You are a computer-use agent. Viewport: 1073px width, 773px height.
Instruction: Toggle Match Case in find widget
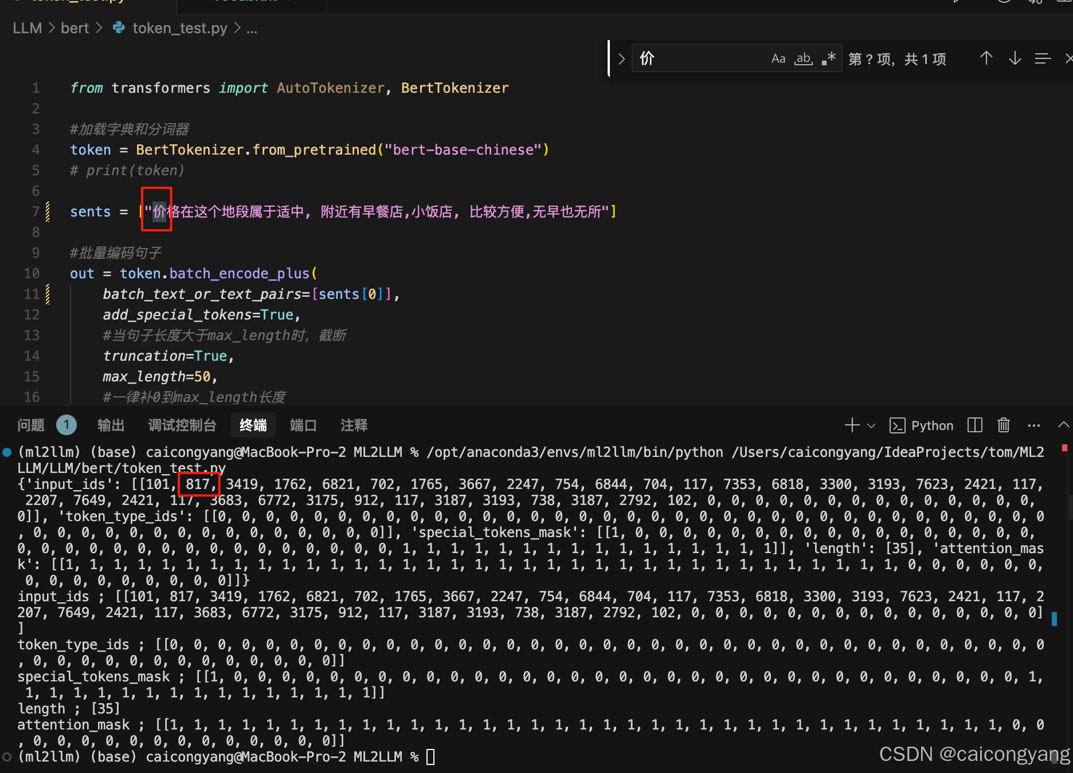click(778, 58)
